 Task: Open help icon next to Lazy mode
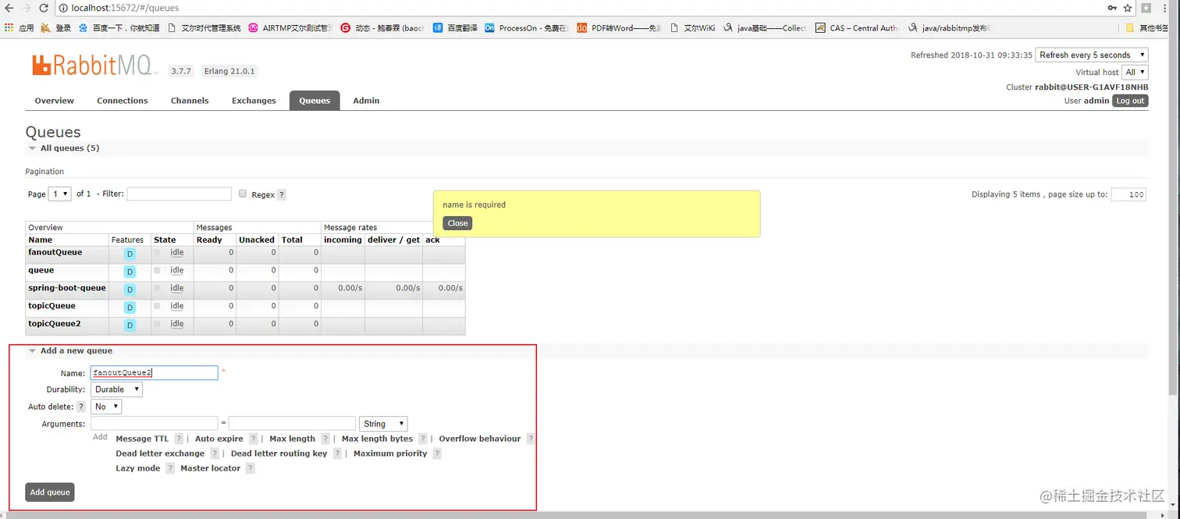pyautogui.click(x=169, y=468)
